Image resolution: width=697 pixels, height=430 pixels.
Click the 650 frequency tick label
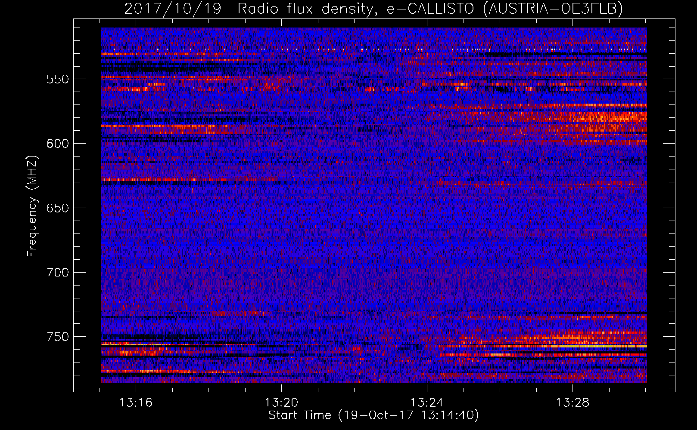[58, 208]
